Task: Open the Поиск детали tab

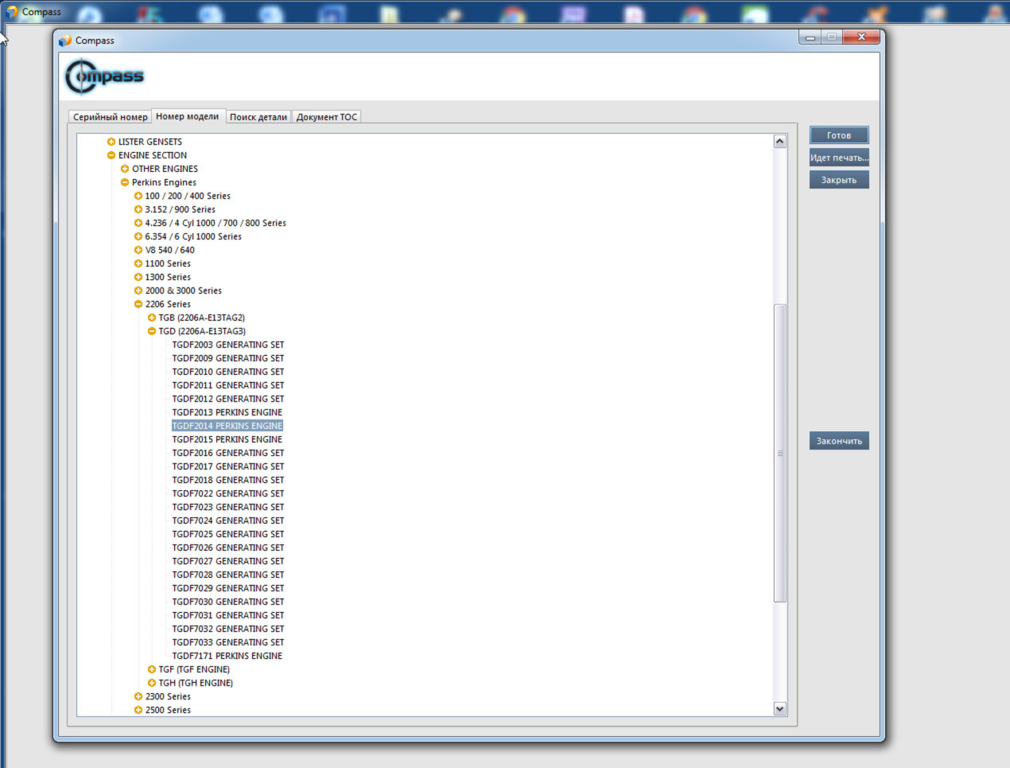Action: (258, 117)
